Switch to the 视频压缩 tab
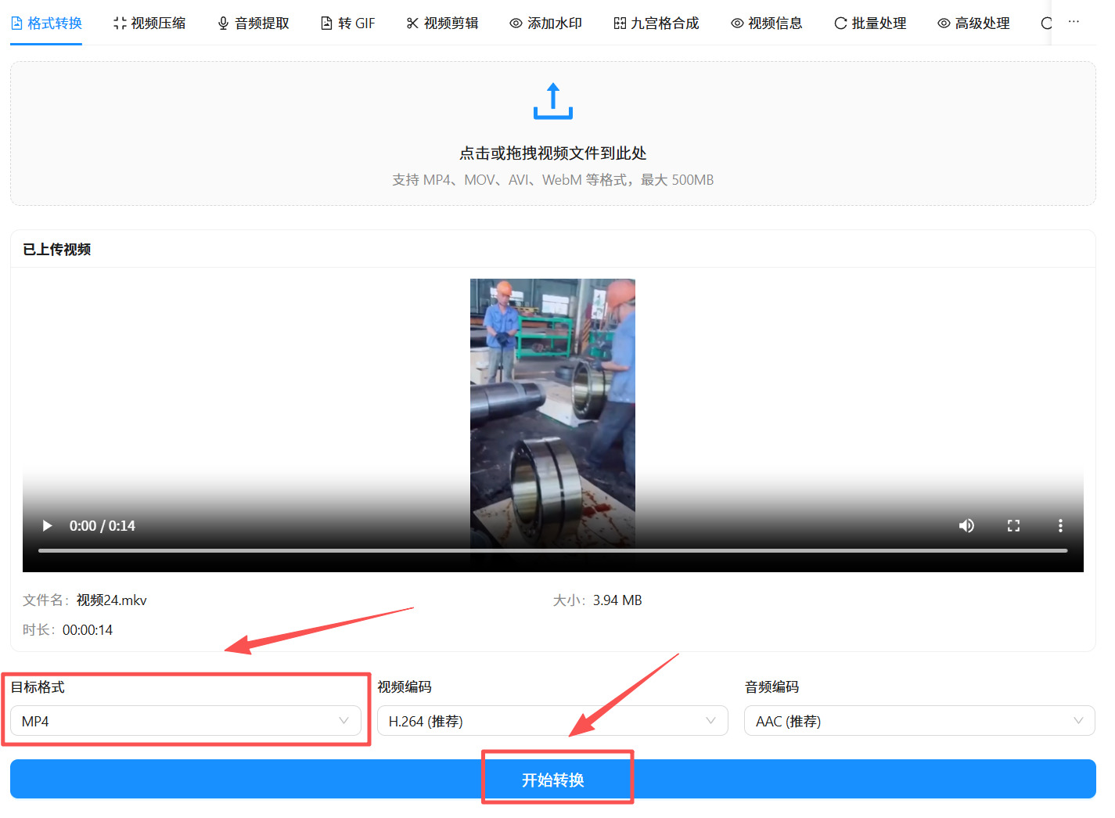 coord(149,23)
